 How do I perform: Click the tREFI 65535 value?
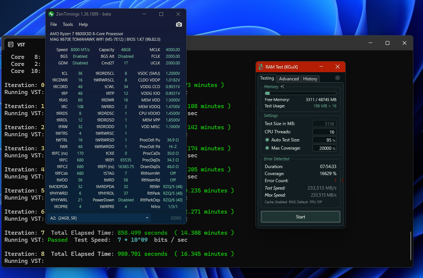tap(126, 160)
